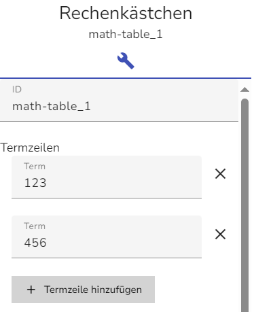
Task: Click into the Term field with 123
Action: 107,177
